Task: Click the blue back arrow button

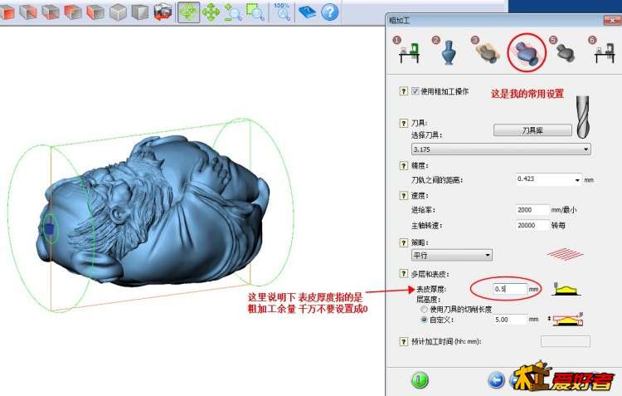Action: point(496,380)
